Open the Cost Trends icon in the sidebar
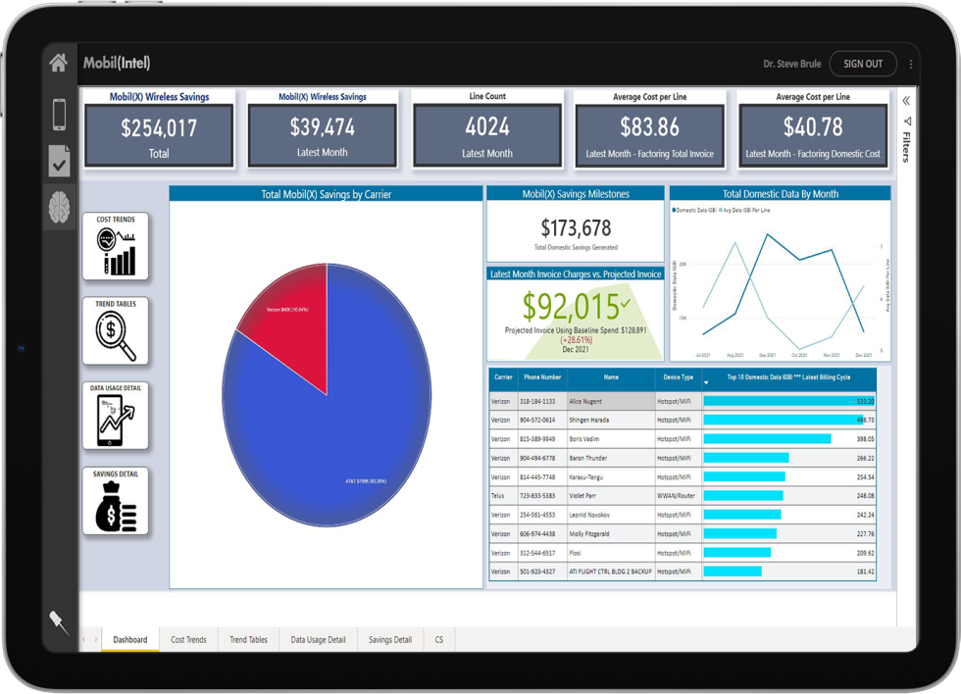This screenshot has width=961, height=694. tap(116, 246)
